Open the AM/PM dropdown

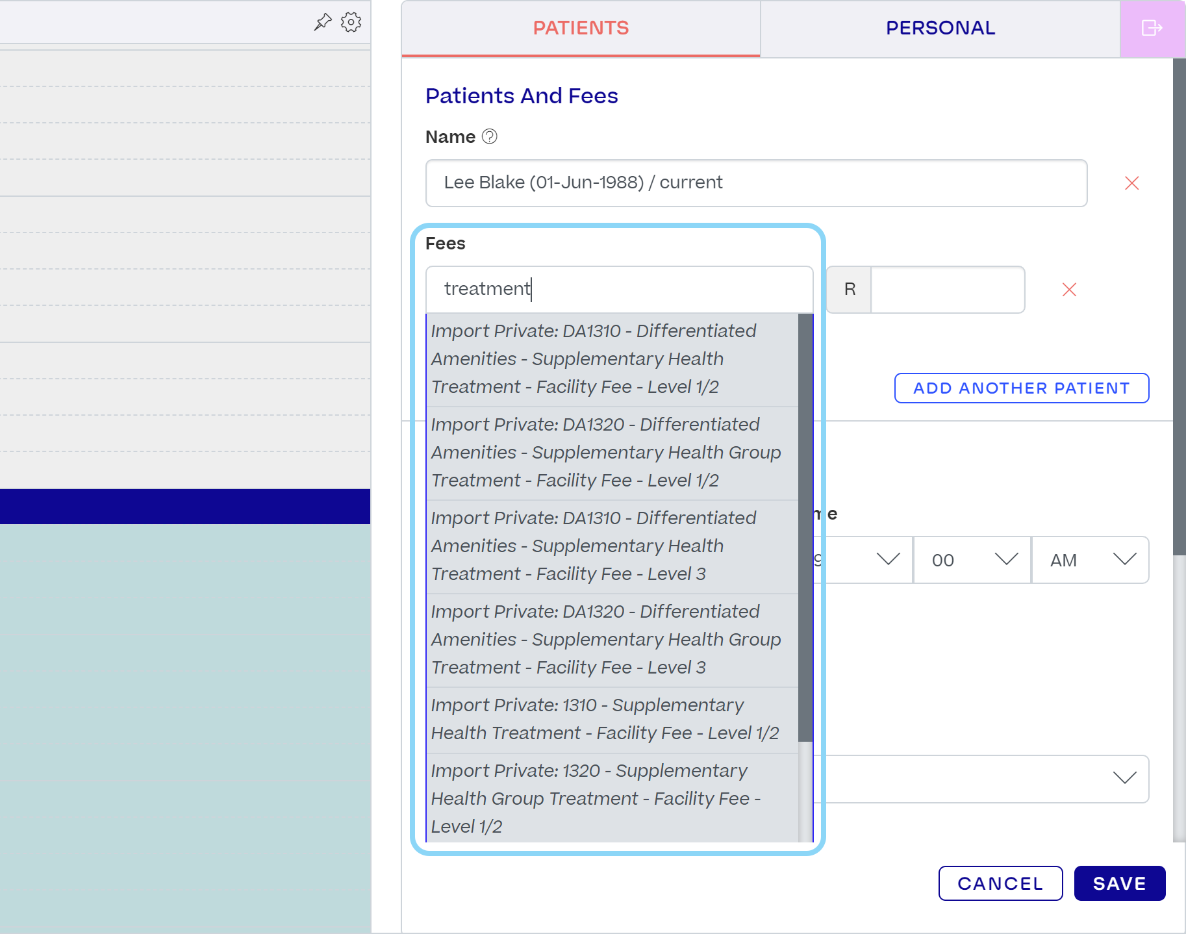pyautogui.click(x=1091, y=560)
